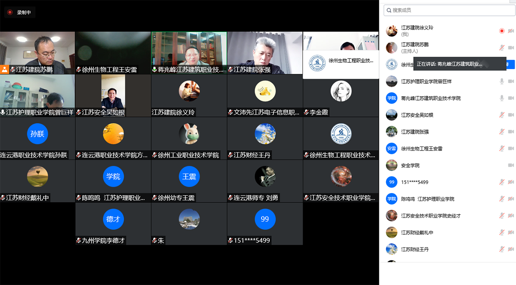Click the camera icon next to 安全学院
This screenshot has width=516, height=285.
click(511, 165)
